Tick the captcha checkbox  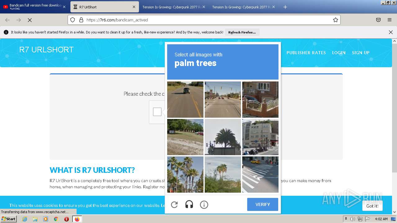(x=157, y=112)
